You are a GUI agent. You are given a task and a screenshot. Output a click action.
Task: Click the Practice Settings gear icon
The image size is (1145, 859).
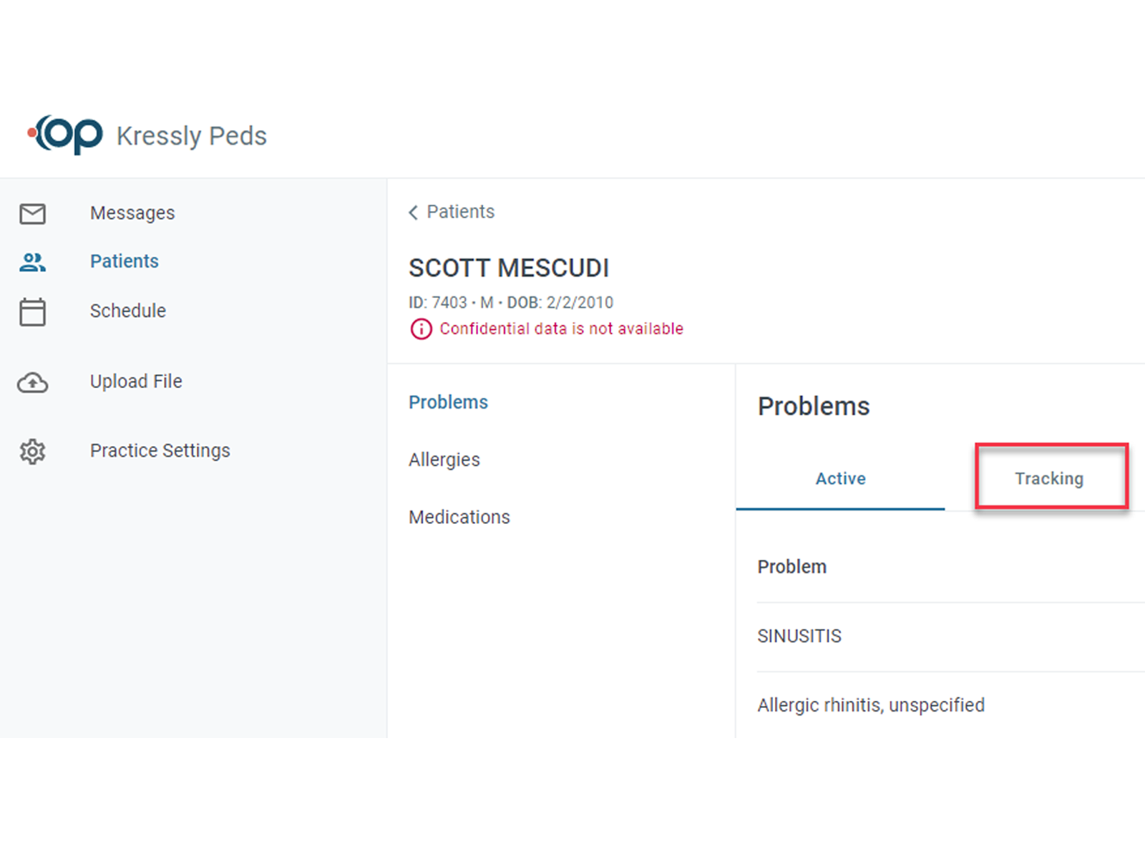click(x=32, y=451)
